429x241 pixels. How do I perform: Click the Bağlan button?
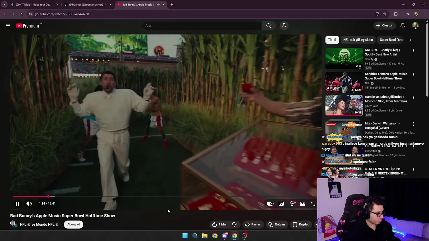pos(277,224)
